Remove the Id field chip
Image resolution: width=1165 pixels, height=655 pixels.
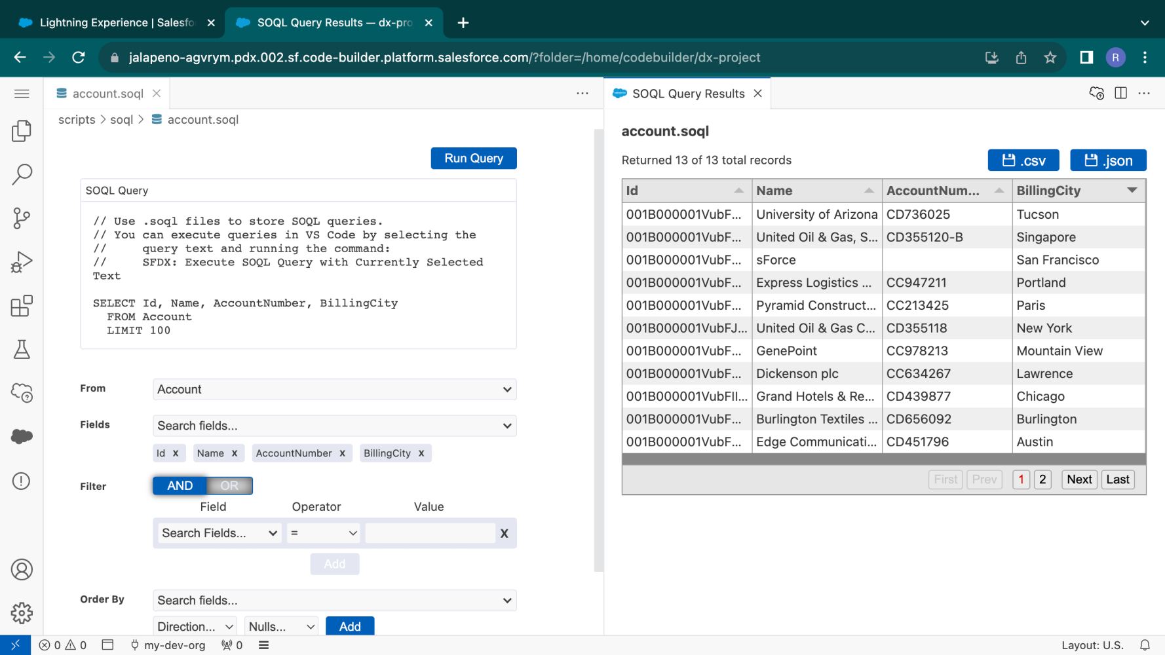point(176,453)
